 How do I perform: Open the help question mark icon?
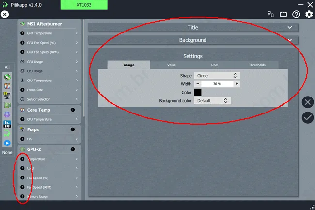tap(296, 15)
